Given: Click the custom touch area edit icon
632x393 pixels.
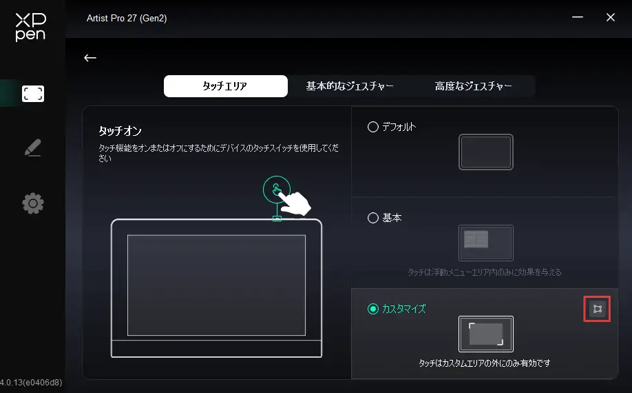Looking at the screenshot, I should click(597, 309).
